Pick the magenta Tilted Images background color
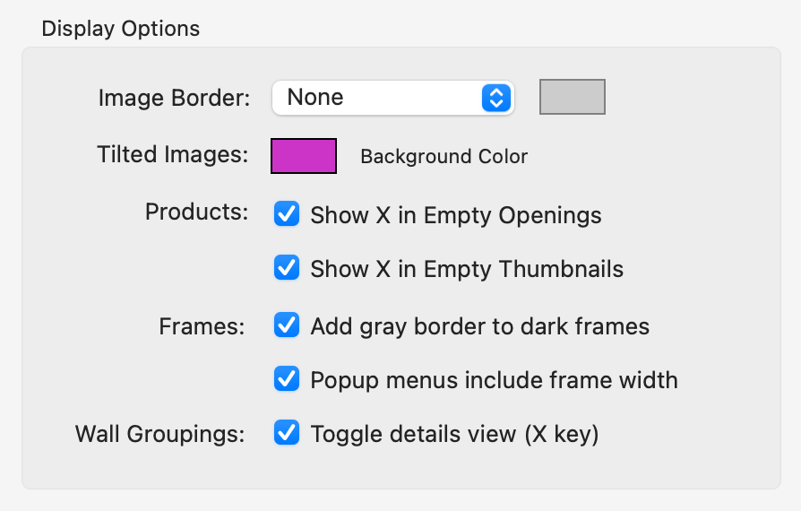The image size is (801, 511). pyautogui.click(x=304, y=156)
